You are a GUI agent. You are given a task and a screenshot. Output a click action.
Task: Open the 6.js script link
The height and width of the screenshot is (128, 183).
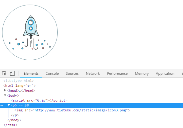pyautogui.click(x=41, y=100)
